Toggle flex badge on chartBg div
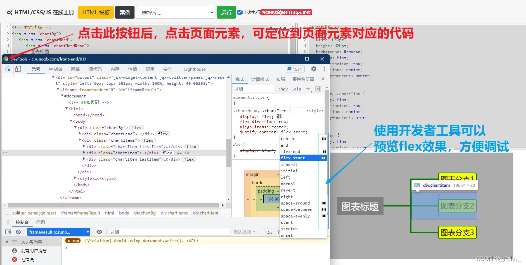 tap(136, 128)
